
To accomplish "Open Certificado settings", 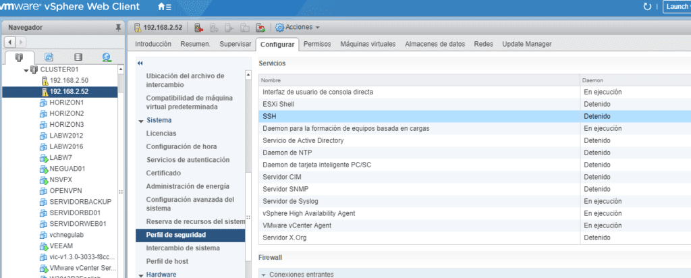I will [x=163, y=173].
